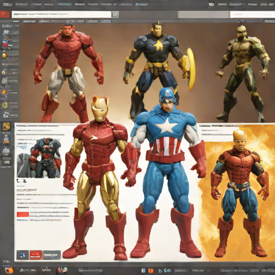Click the boxed icon at top right menu bar
Screen dimensions: 275x275
click(211, 4)
